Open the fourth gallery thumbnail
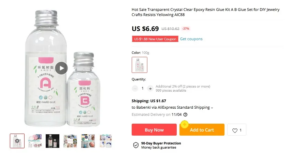290x154 pixels. (x=70, y=141)
